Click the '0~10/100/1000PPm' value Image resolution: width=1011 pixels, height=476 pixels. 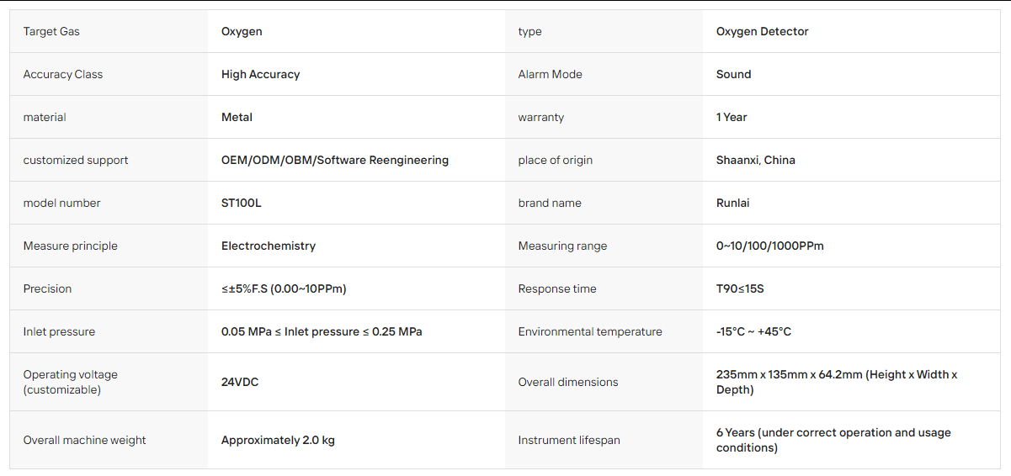click(x=770, y=246)
